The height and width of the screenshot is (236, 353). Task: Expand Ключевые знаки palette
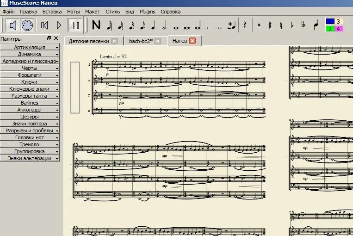point(30,89)
